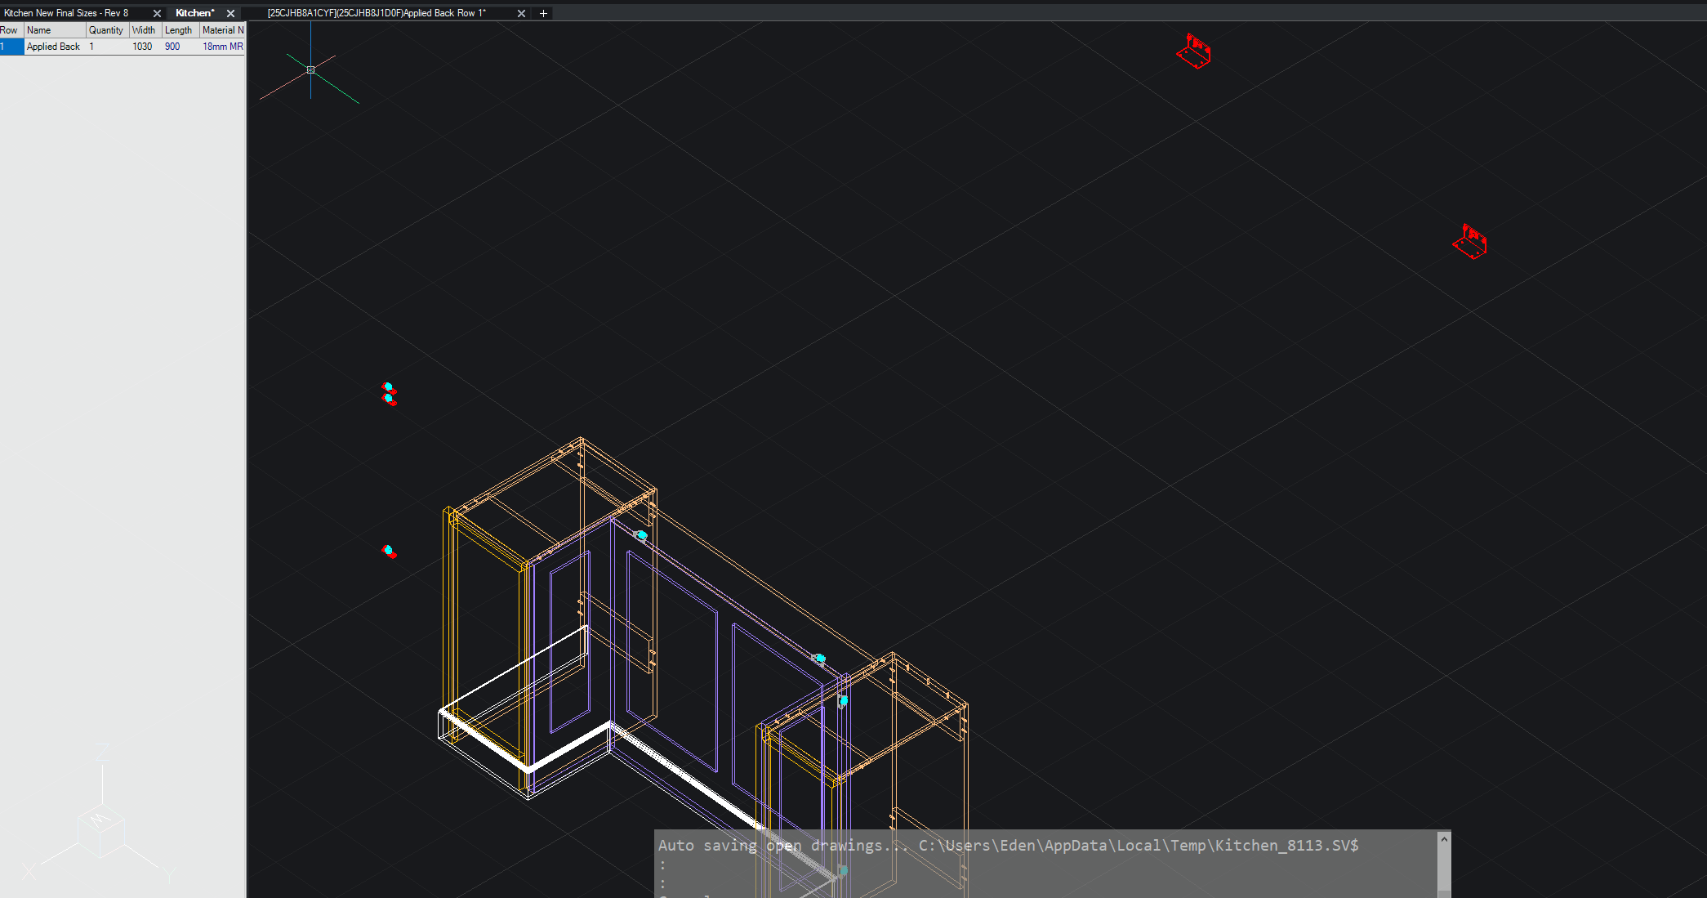The width and height of the screenshot is (1707, 898).
Task: Open new drawing tab with plus icon
Action: click(x=543, y=13)
